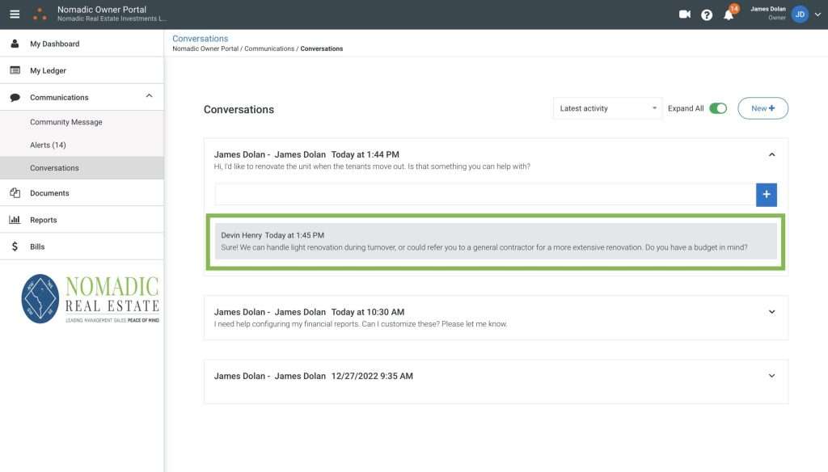Image resolution: width=828 pixels, height=472 pixels.
Task: Open the notifications bell with 14 alerts
Action: [x=729, y=15]
